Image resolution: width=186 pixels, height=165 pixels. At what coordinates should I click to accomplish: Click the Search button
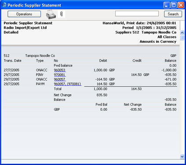pyautogui.click(x=173, y=14)
